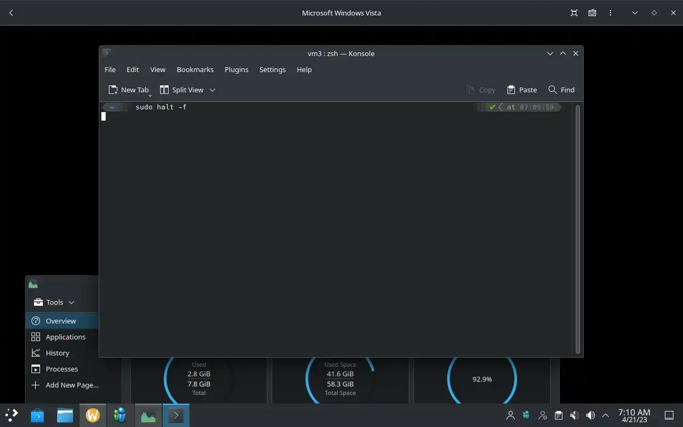Click the Find toolbar button

[561, 90]
